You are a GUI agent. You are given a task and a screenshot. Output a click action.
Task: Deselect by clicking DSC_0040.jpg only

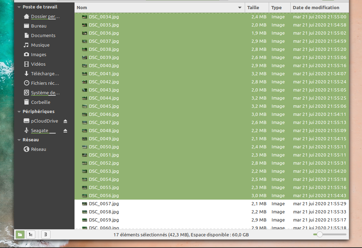pyautogui.click(x=104, y=65)
